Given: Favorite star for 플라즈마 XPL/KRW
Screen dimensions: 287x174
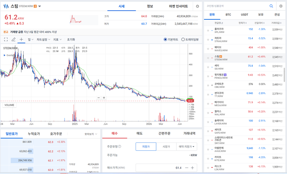Looking at the screenshot, I should [208, 30].
